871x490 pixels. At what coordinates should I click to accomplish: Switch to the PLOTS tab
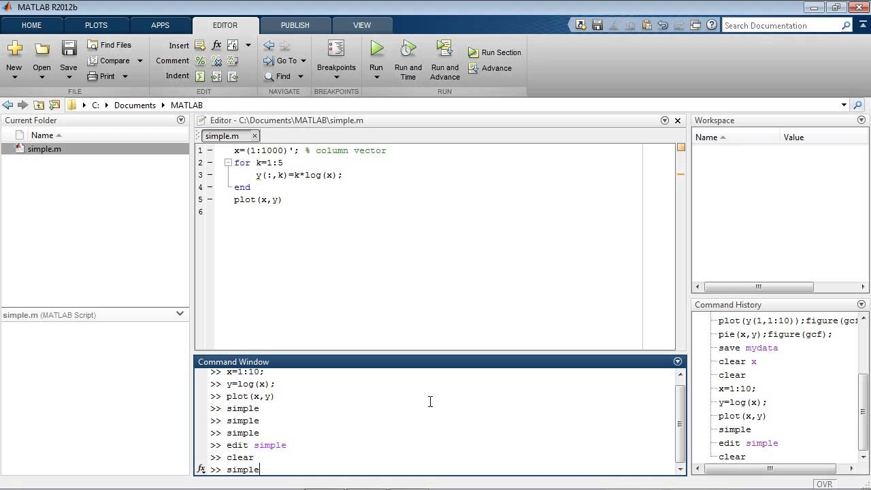pyautogui.click(x=96, y=25)
